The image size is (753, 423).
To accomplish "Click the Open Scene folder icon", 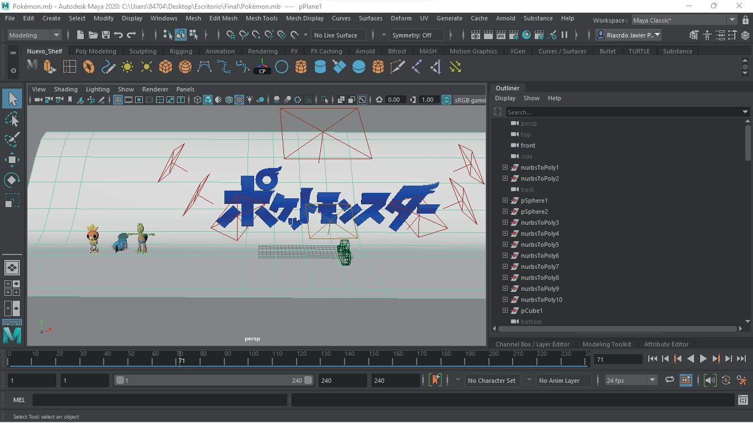I will click(93, 35).
